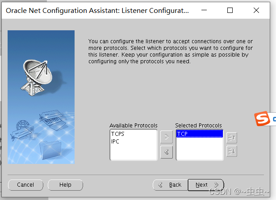Click the satellite dish illustration
Image resolution: width=276 pixels, height=200 pixels.
click(x=36, y=71)
